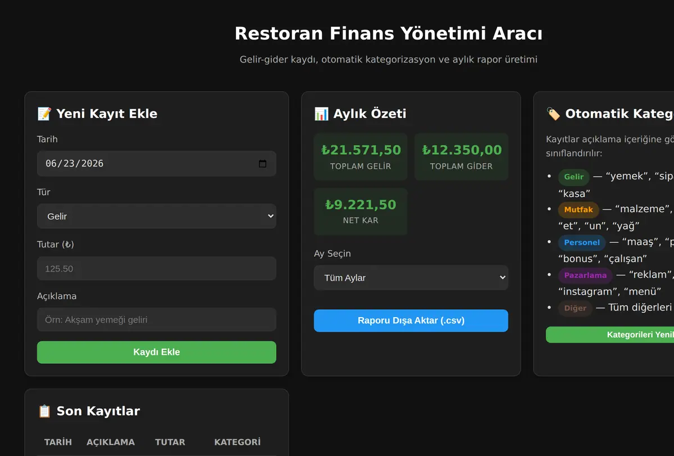Click the Tarih date input field
674x456 pixels.
coord(157,164)
